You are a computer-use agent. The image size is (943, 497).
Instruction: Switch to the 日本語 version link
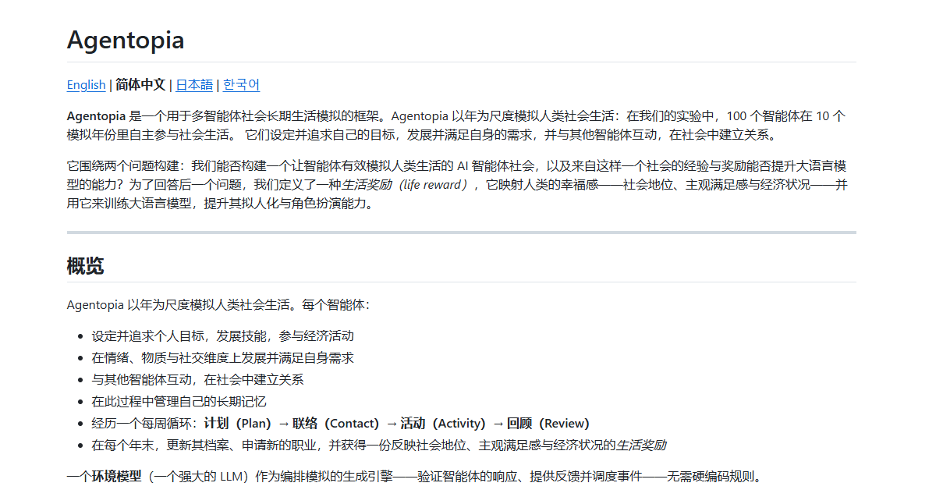194,85
